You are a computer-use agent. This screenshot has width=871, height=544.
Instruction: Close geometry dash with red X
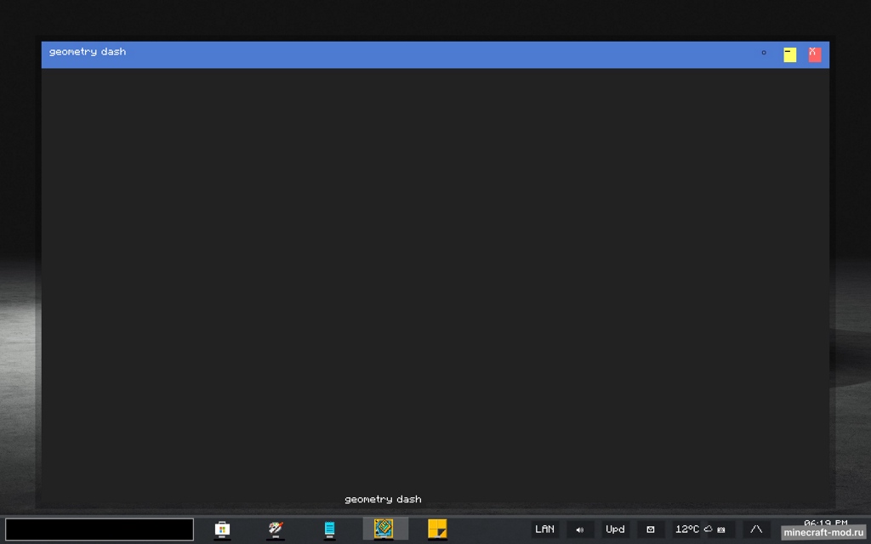(x=814, y=54)
